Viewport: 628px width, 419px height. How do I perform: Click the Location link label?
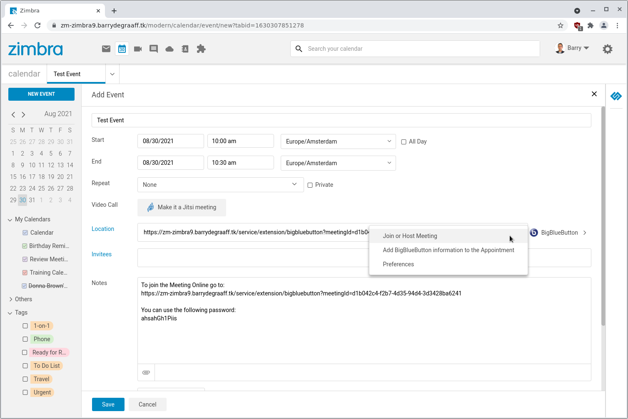[103, 229]
